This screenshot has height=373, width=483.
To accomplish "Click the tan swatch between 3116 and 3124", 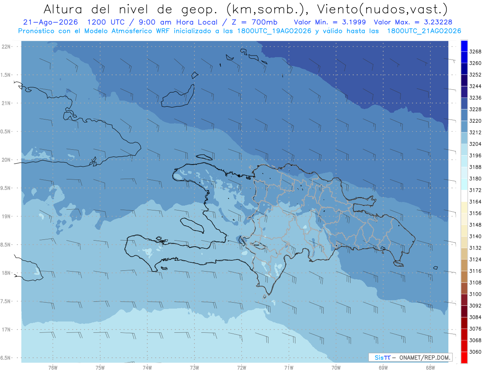I will click(464, 265).
